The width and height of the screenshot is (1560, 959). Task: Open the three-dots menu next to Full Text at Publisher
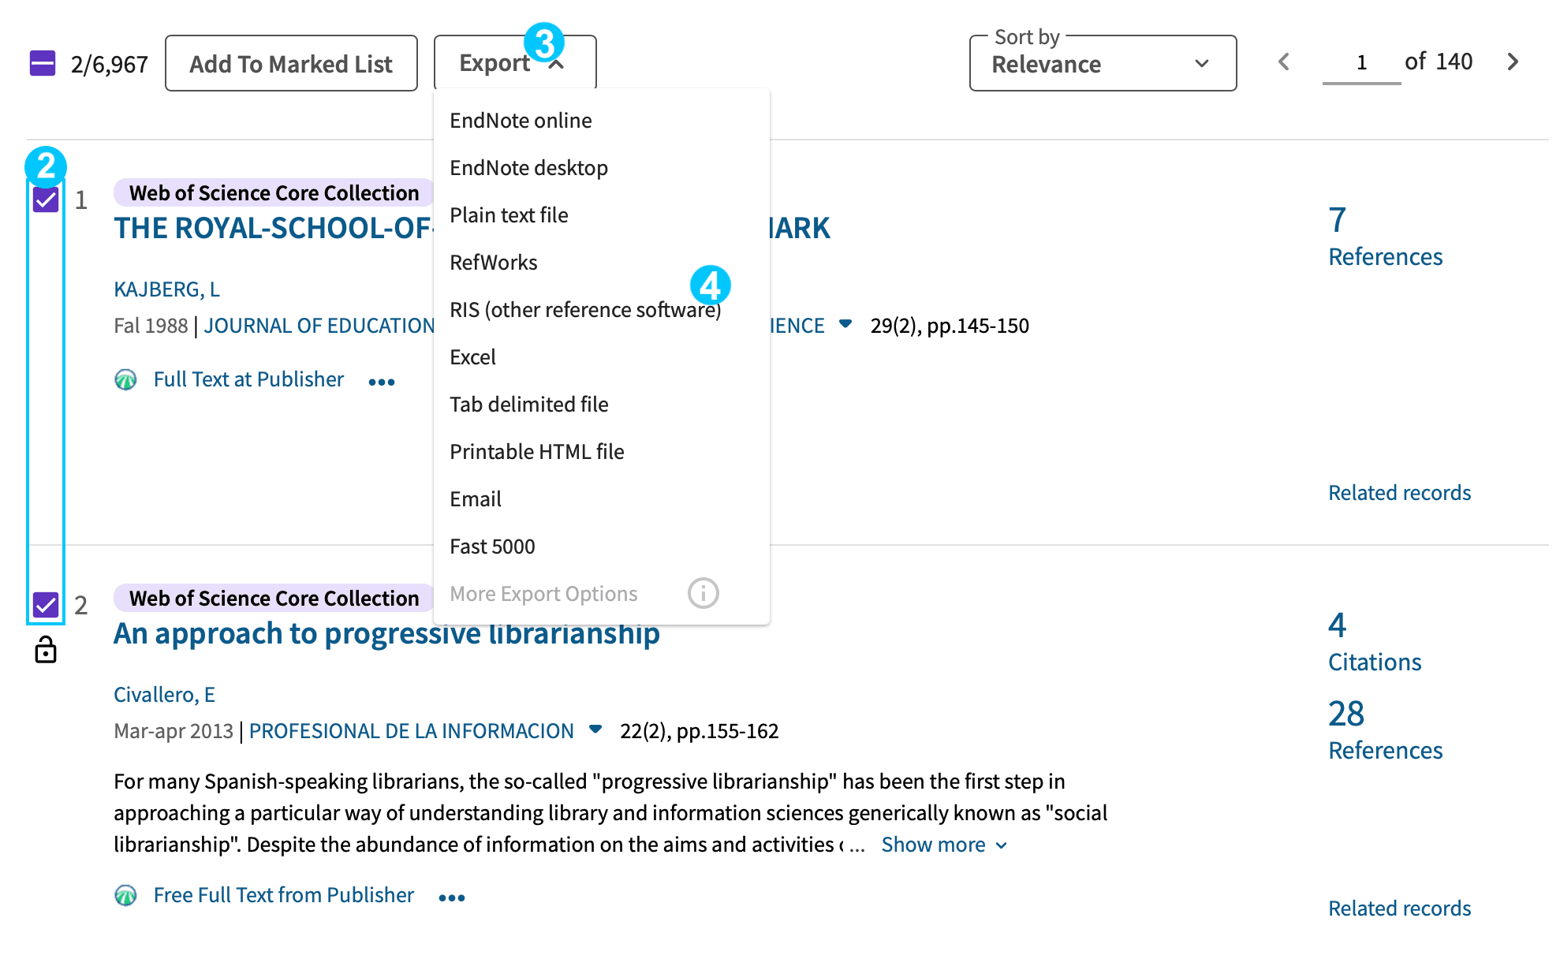click(382, 382)
